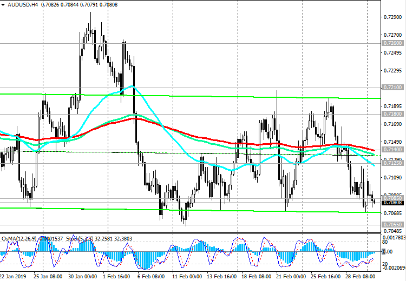Click the 0.7140 horizontal level label
Screen dimensions: 406x281
(x=392, y=150)
